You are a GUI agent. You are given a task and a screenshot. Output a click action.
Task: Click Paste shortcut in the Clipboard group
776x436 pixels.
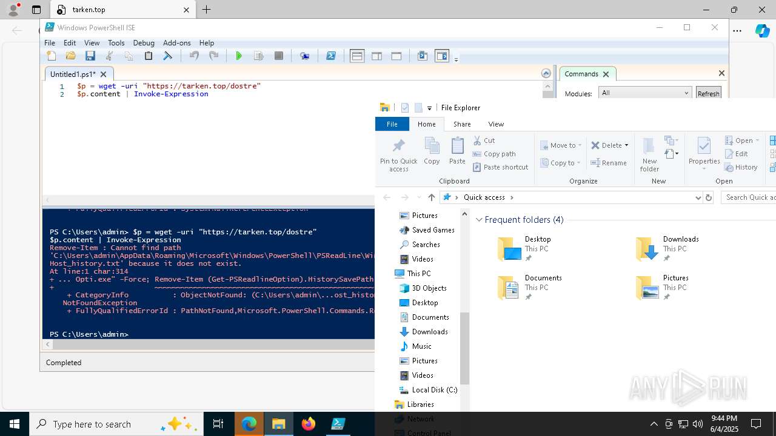click(500, 167)
